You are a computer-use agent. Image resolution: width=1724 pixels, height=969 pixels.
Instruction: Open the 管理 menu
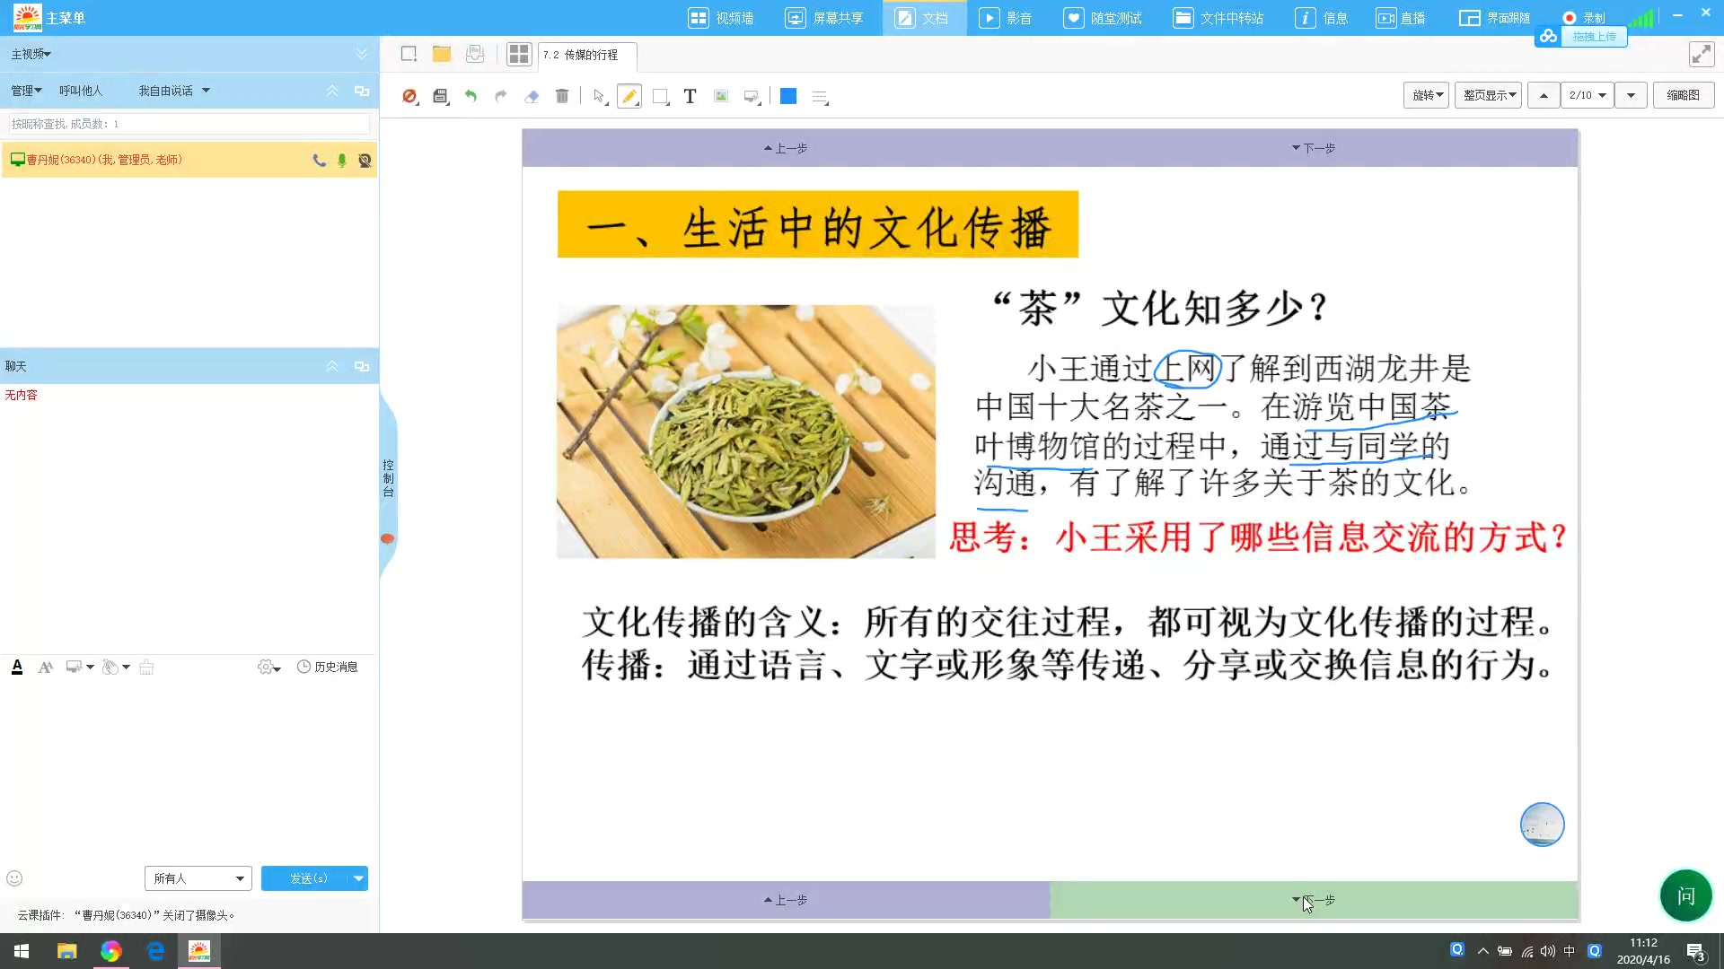26,91
